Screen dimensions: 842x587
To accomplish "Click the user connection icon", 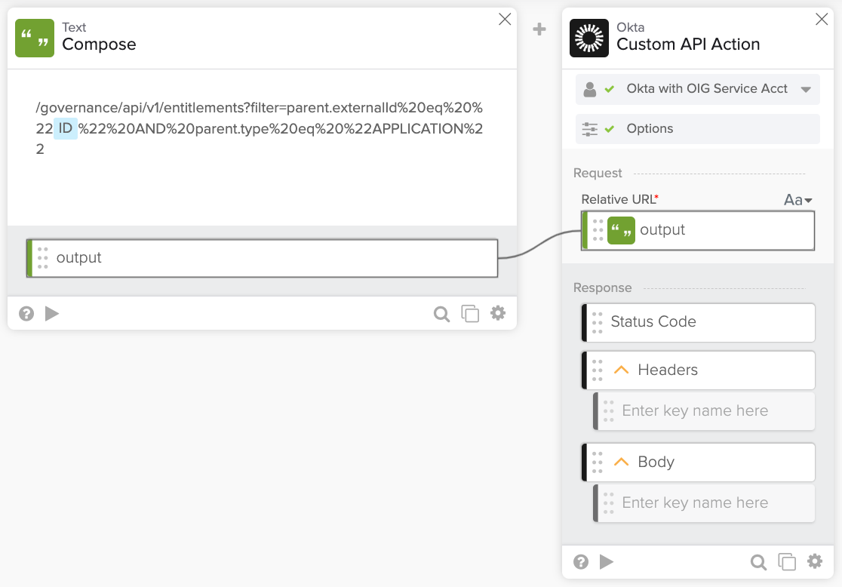I will tap(589, 89).
